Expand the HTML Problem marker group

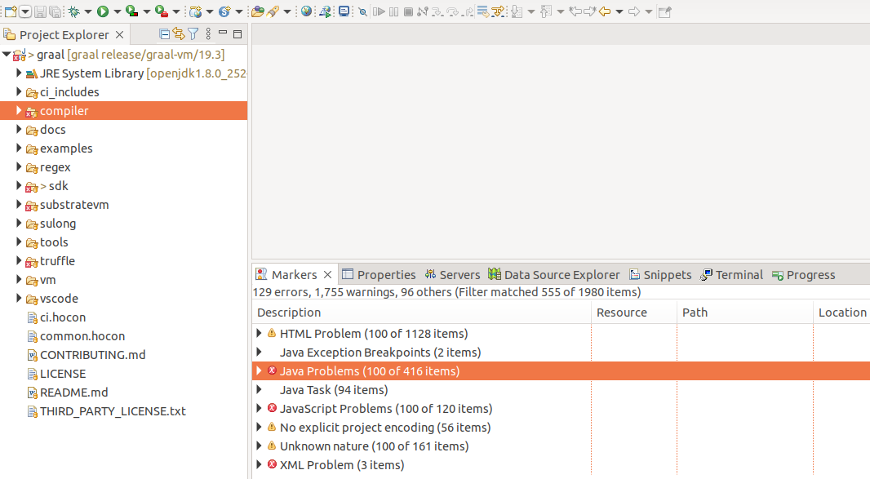259,333
